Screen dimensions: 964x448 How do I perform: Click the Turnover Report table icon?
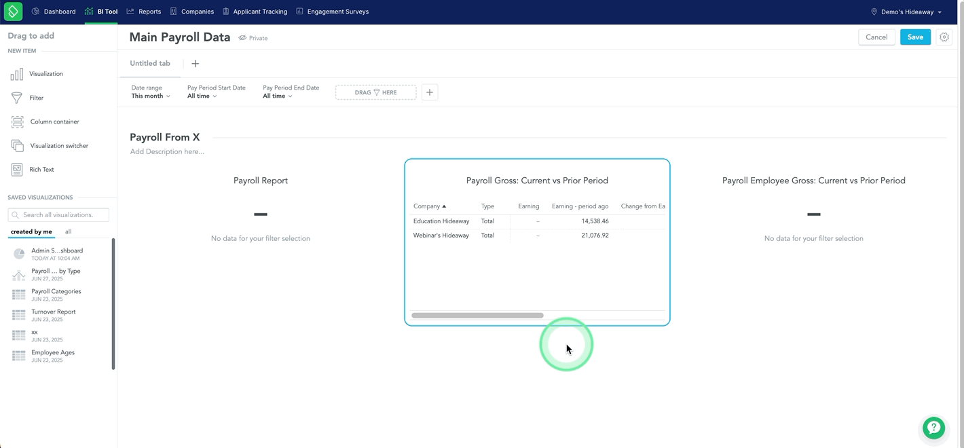pyautogui.click(x=19, y=315)
